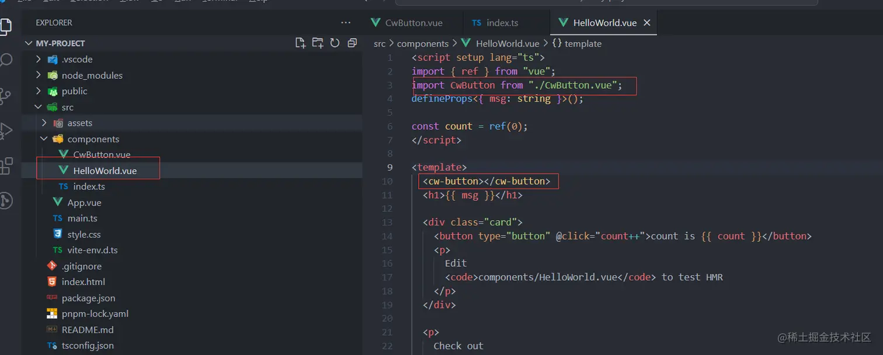The width and height of the screenshot is (883, 355).
Task: Refresh the Explorer file tree
Action: [x=334, y=43]
